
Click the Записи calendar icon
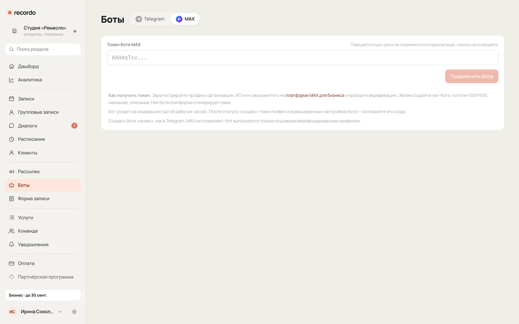pyautogui.click(x=12, y=99)
